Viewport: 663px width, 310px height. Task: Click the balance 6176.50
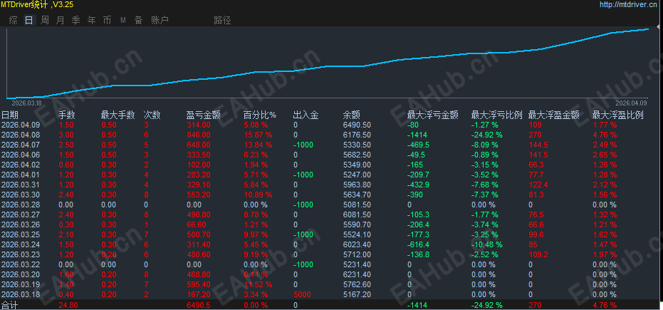[357, 135]
